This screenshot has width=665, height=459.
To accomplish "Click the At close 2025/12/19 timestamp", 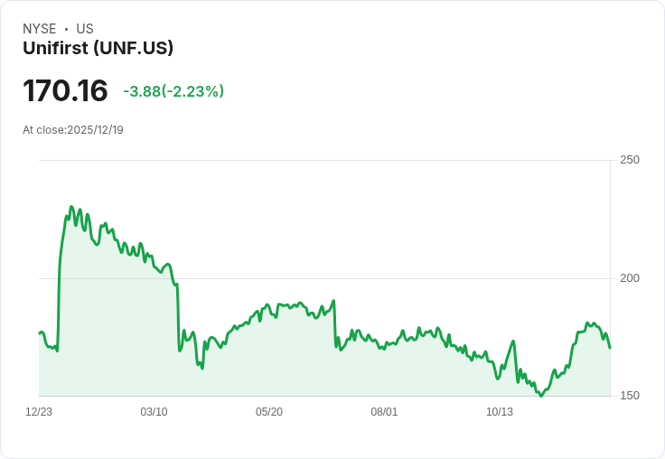I will 73,130.
